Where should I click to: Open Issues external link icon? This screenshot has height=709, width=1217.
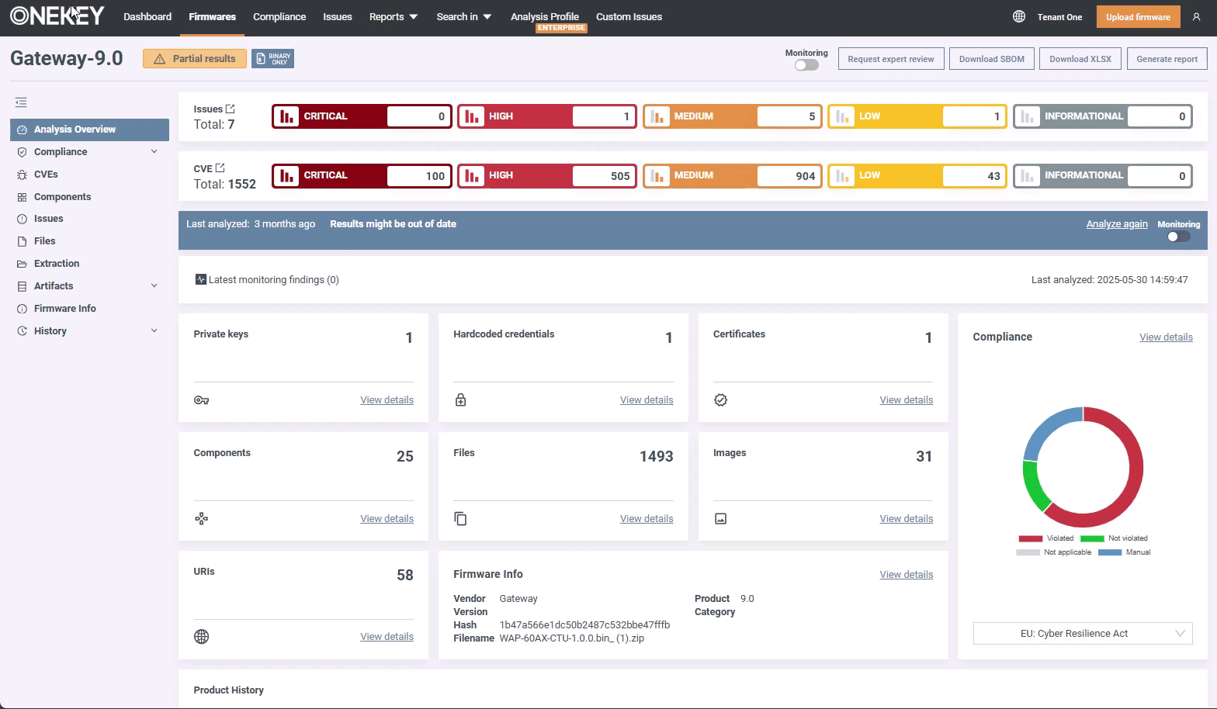[230, 109]
